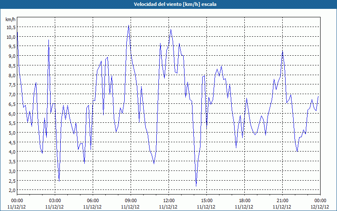Click the "03:00" time label
Image resolution: width=337 pixels, height=211 pixels.
(x=55, y=201)
